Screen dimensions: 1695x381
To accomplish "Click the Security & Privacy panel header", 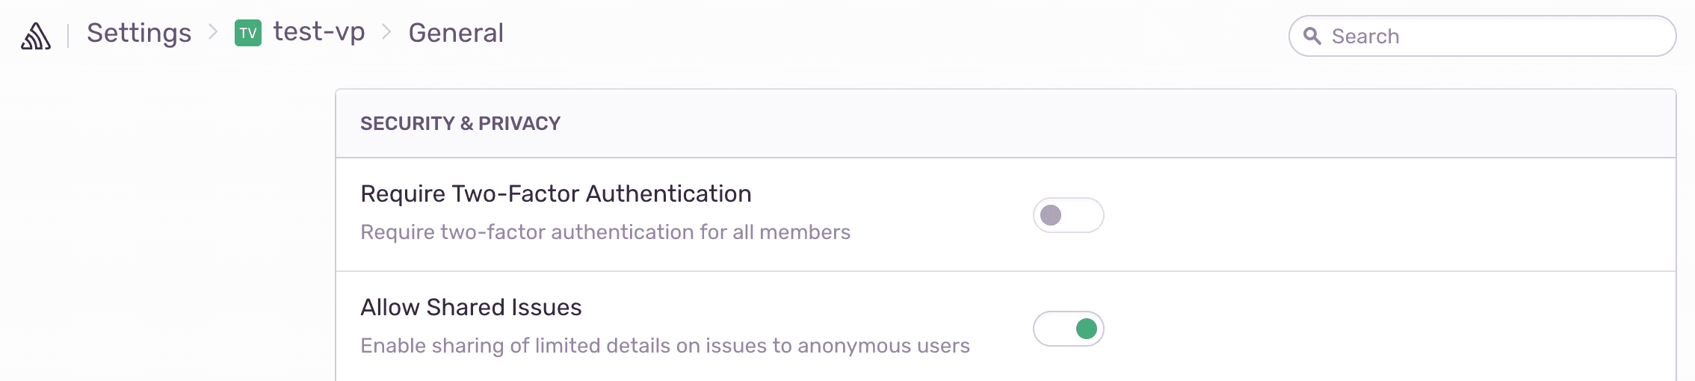I will click(x=460, y=123).
